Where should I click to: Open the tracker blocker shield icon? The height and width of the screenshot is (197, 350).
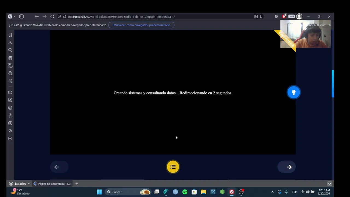(x=59, y=16)
